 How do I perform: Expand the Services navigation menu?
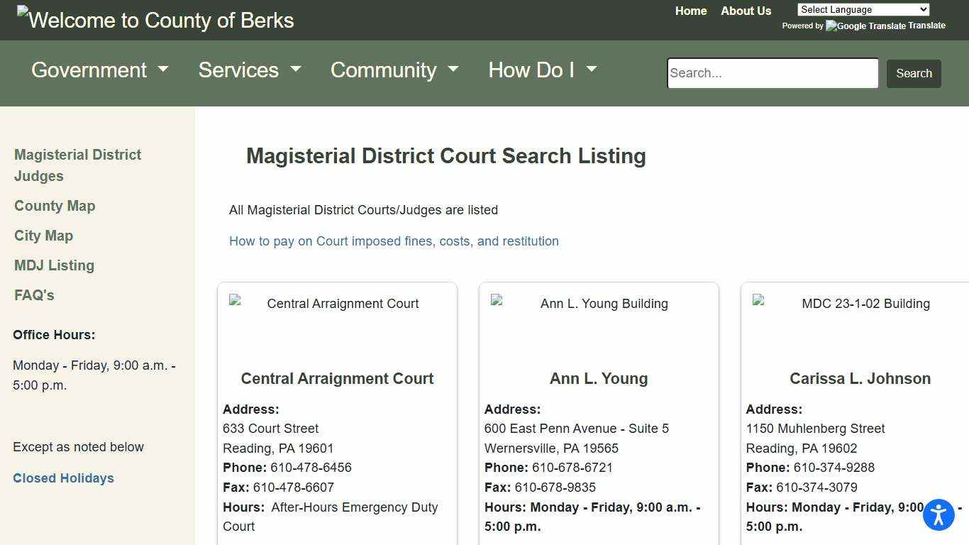pos(249,70)
